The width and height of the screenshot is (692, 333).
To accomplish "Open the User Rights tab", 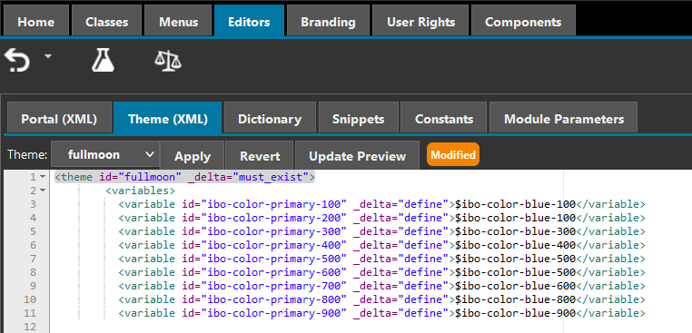I will (420, 22).
